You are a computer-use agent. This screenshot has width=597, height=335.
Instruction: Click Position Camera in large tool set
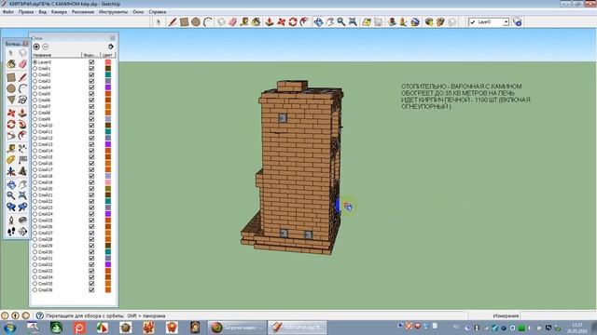pyautogui.click(x=11, y=220)
